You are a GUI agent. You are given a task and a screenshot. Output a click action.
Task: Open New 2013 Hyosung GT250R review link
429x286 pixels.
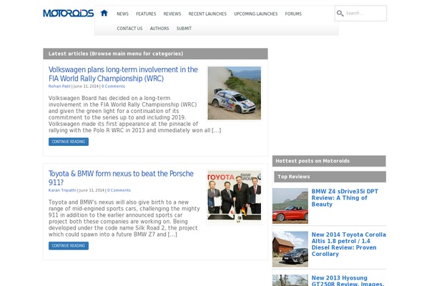click(347, 280)
